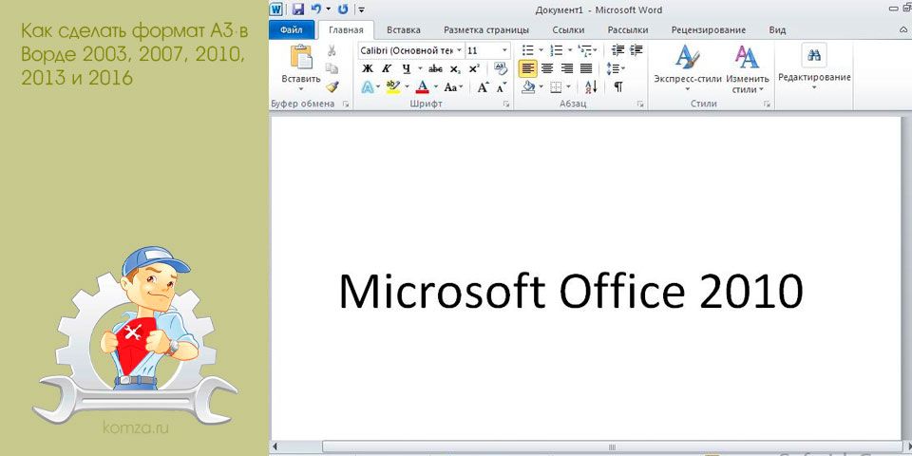Save document from quick access toolbar
Image resolution: width=912 pixels, height=456 pixels.
[x=297, y=9]
